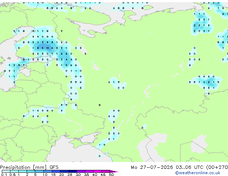Click legend label '40'
228x176 pixels.
click(95, 175)
